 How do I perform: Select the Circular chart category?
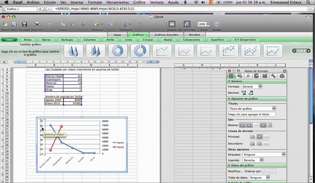tap(148, 40)
